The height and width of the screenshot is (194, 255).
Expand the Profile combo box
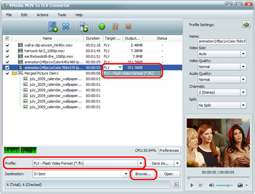141,163
